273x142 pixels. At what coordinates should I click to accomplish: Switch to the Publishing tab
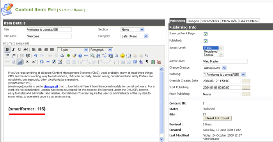click(x=177, y=21)
